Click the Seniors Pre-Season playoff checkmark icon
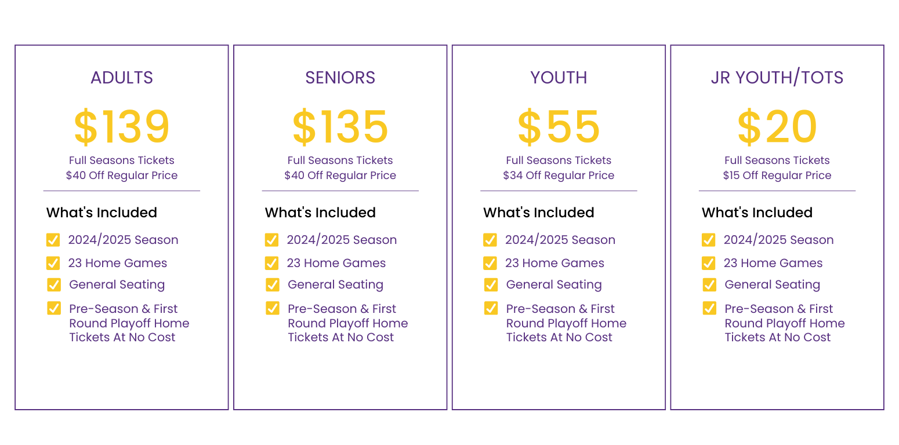This screenshot has width=899, height=445. pyautogui.click(x=273, y=308)
